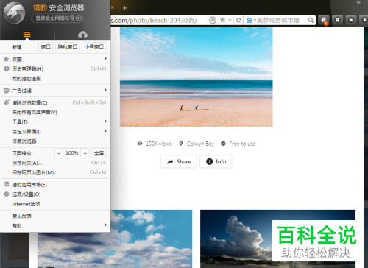Select the orange hamburger menu tab
This screenshot has width=368, height=268.
click(27, 35)
